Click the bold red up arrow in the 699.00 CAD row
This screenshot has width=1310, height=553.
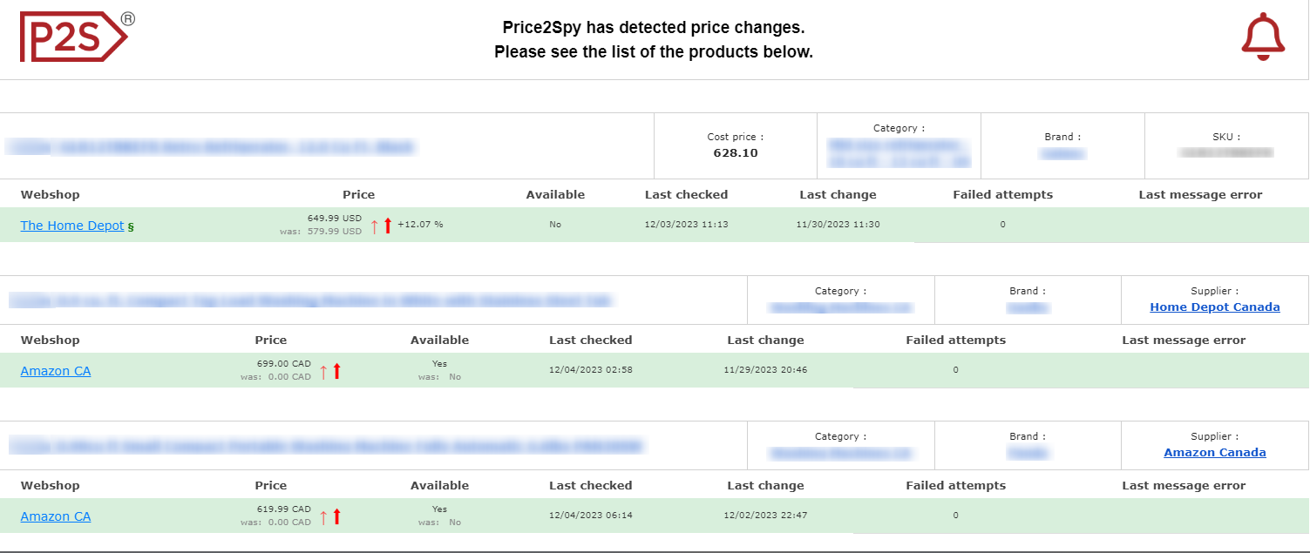click(337, 371)
